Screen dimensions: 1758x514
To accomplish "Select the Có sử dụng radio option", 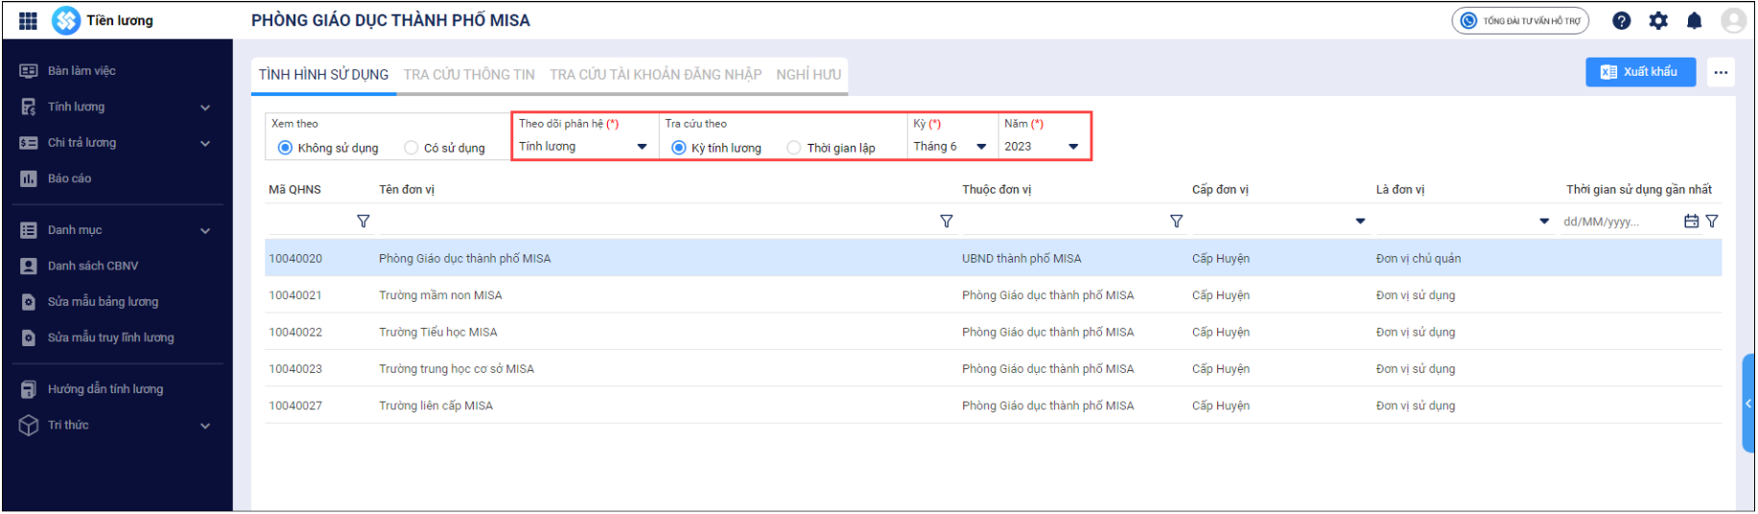I will coord(411,148).
